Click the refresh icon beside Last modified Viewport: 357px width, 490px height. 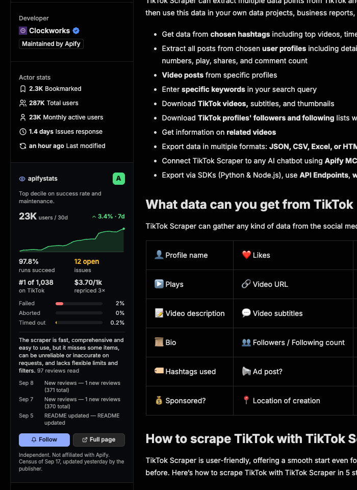point(23,146)
